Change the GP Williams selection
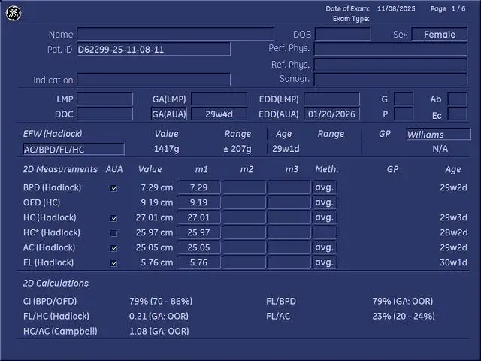This screenshot has width=481, height=361. [439, 135]
